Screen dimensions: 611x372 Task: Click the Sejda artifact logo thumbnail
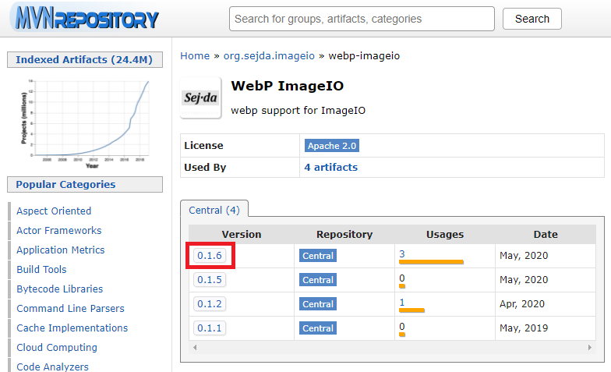click(201, 98)
